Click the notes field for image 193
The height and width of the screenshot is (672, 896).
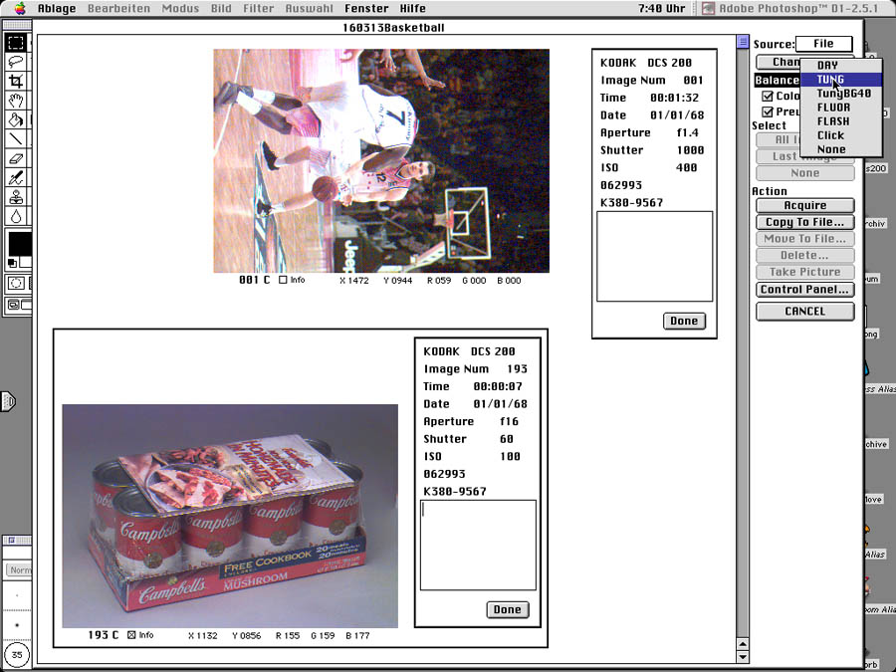(x=478, y=545)
